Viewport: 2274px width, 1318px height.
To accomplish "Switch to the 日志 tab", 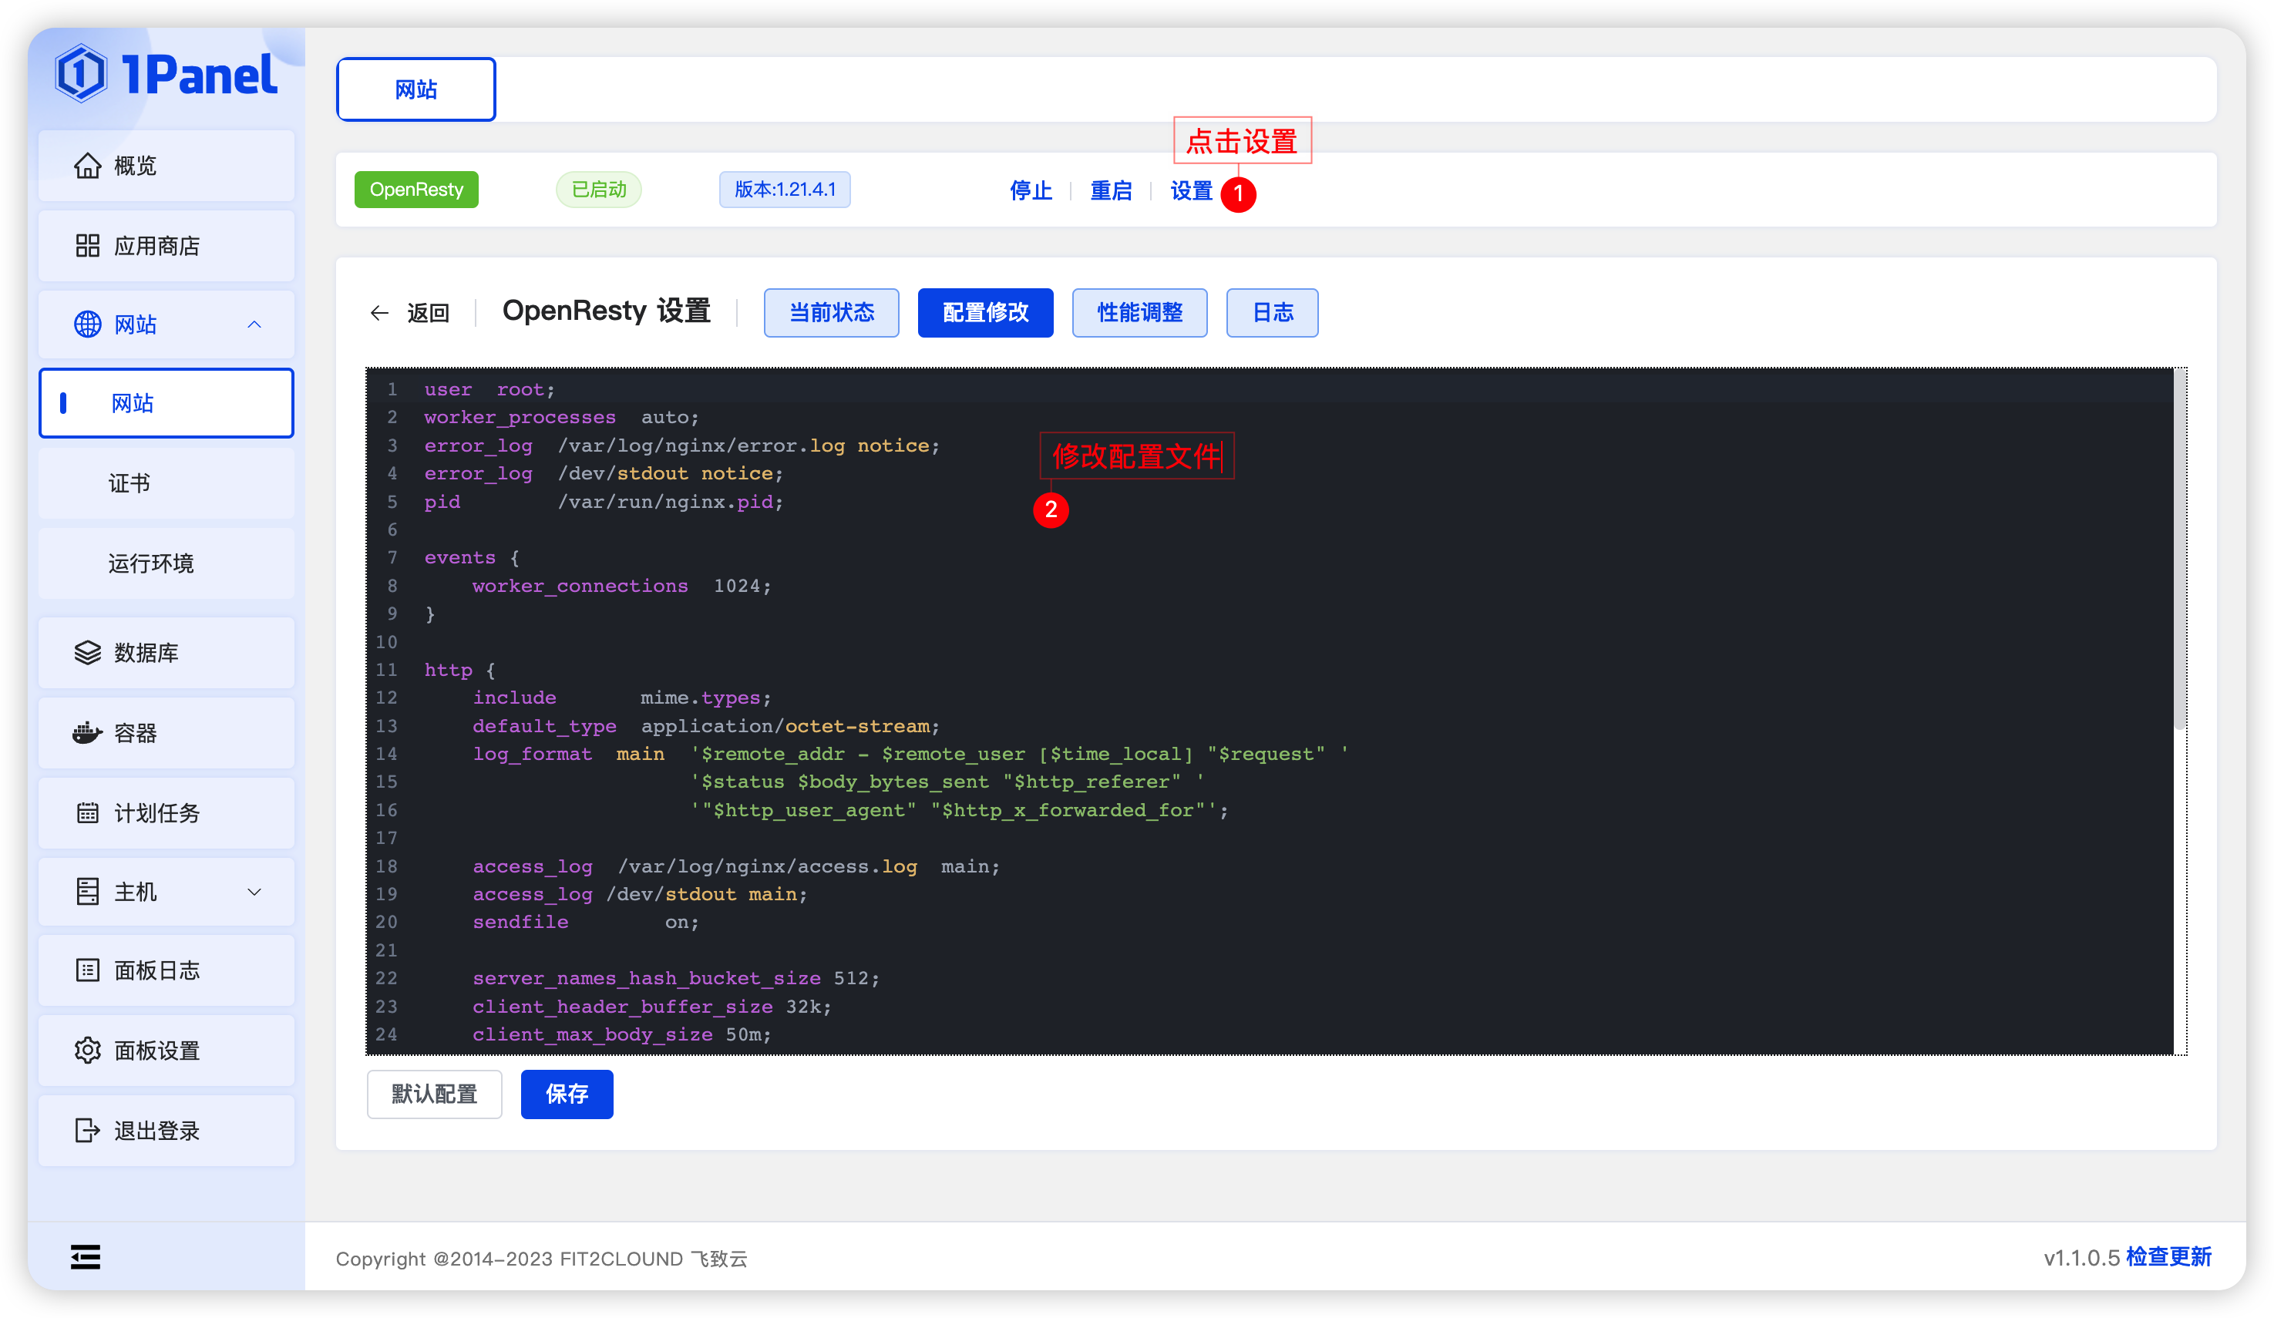I will coord(1271,312).
